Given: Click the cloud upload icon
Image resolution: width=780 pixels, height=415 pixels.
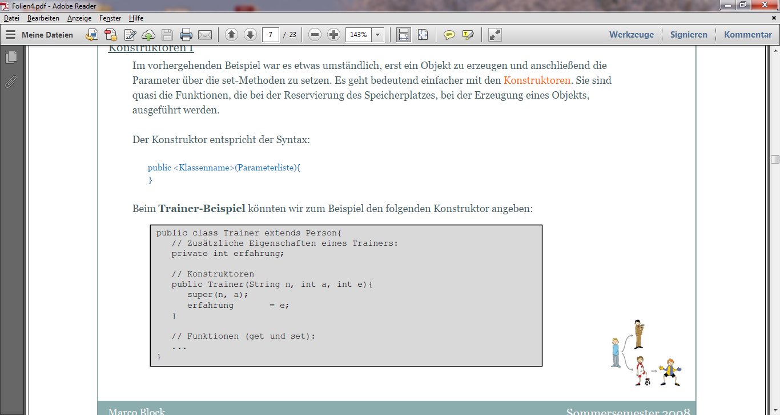Looking at the screenshot, I should click(x=148, y=35).
